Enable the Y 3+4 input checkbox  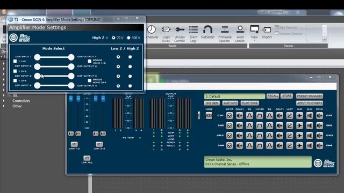pyautogui.click(x=15, y=80)
